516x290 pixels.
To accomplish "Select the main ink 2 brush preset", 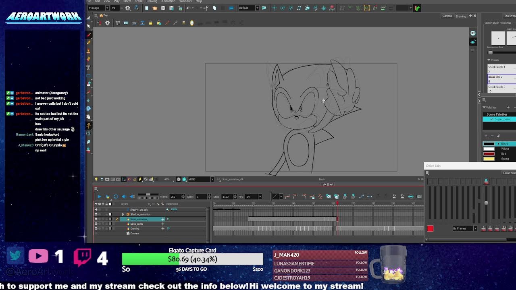I will [x=501, y=79].
